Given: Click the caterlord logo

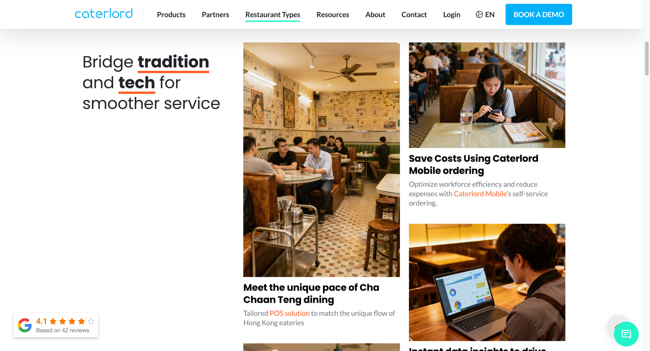Looking at the screenshot, I should tap(104, 14).
